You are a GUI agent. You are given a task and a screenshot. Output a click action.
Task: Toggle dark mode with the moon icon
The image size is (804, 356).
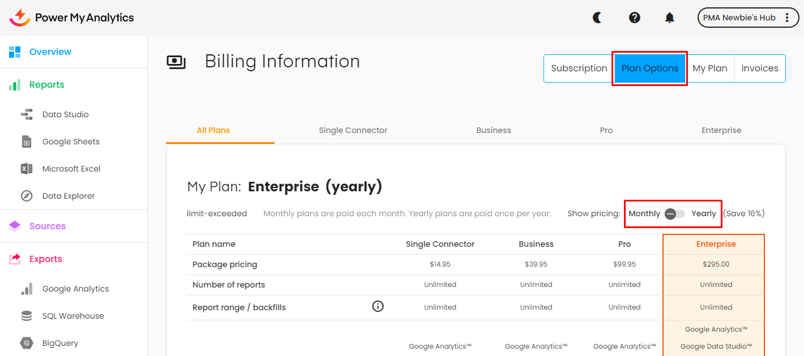597,18
